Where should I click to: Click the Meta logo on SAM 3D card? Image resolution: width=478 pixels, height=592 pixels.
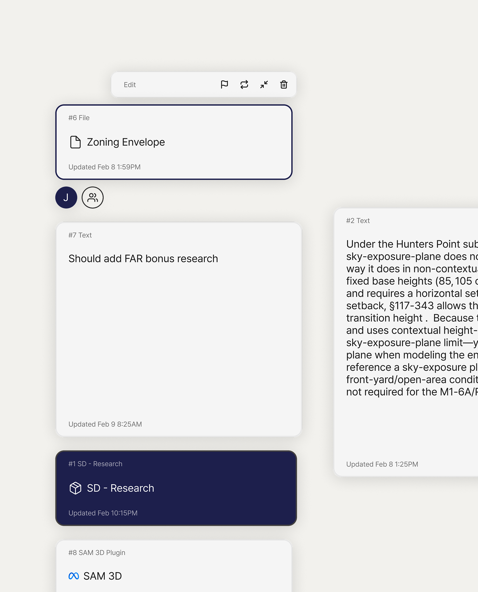(x=74, y=576)
